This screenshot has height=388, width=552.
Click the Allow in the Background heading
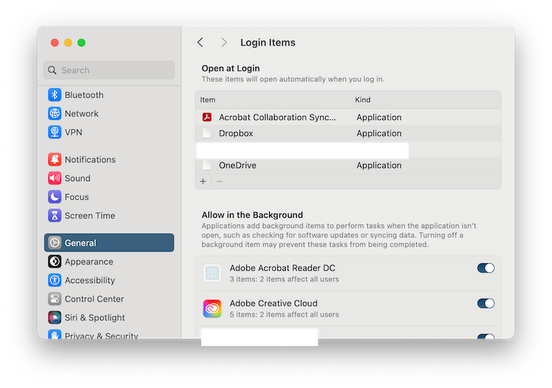(252, 215)
